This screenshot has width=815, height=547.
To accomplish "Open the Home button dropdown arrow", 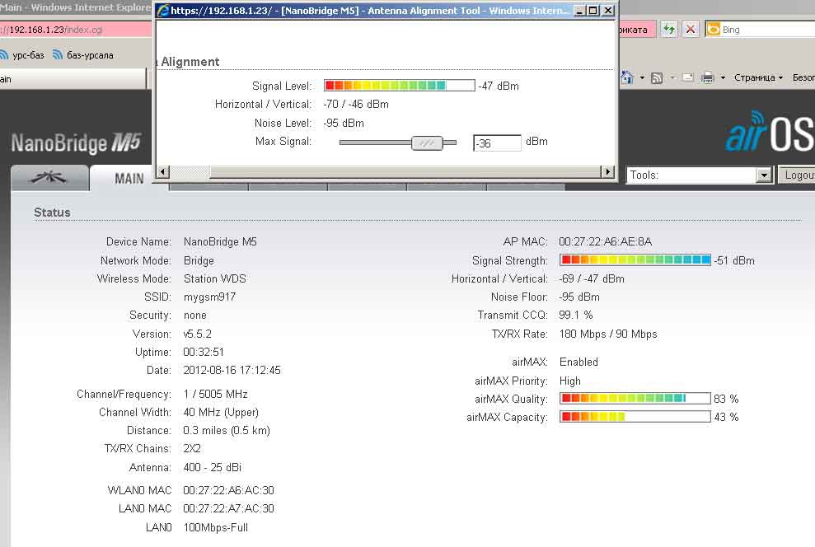I will point(642,78).
